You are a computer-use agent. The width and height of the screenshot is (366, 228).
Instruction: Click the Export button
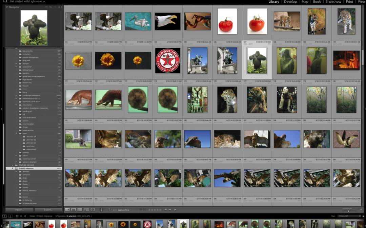click(48, 210)
